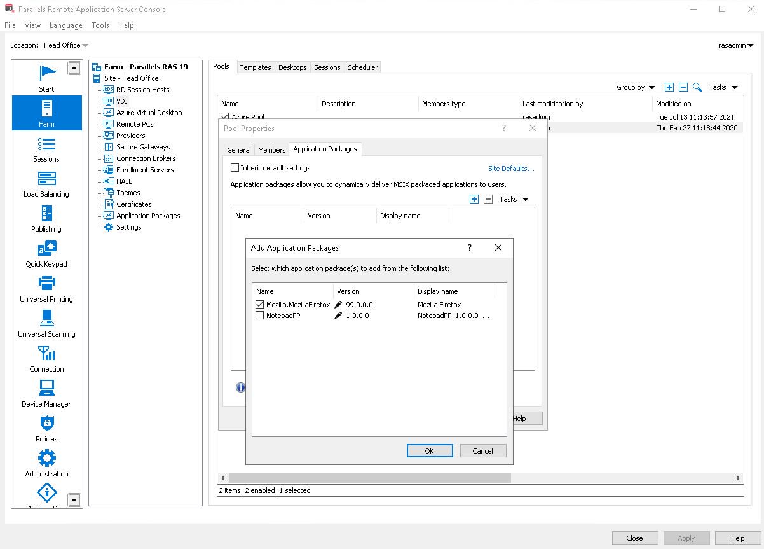Select Remote PCs in the tree
The image size is (764, 549).
point(135,124)
